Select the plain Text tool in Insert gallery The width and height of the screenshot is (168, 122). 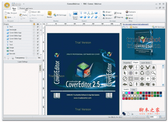(81, 13)
